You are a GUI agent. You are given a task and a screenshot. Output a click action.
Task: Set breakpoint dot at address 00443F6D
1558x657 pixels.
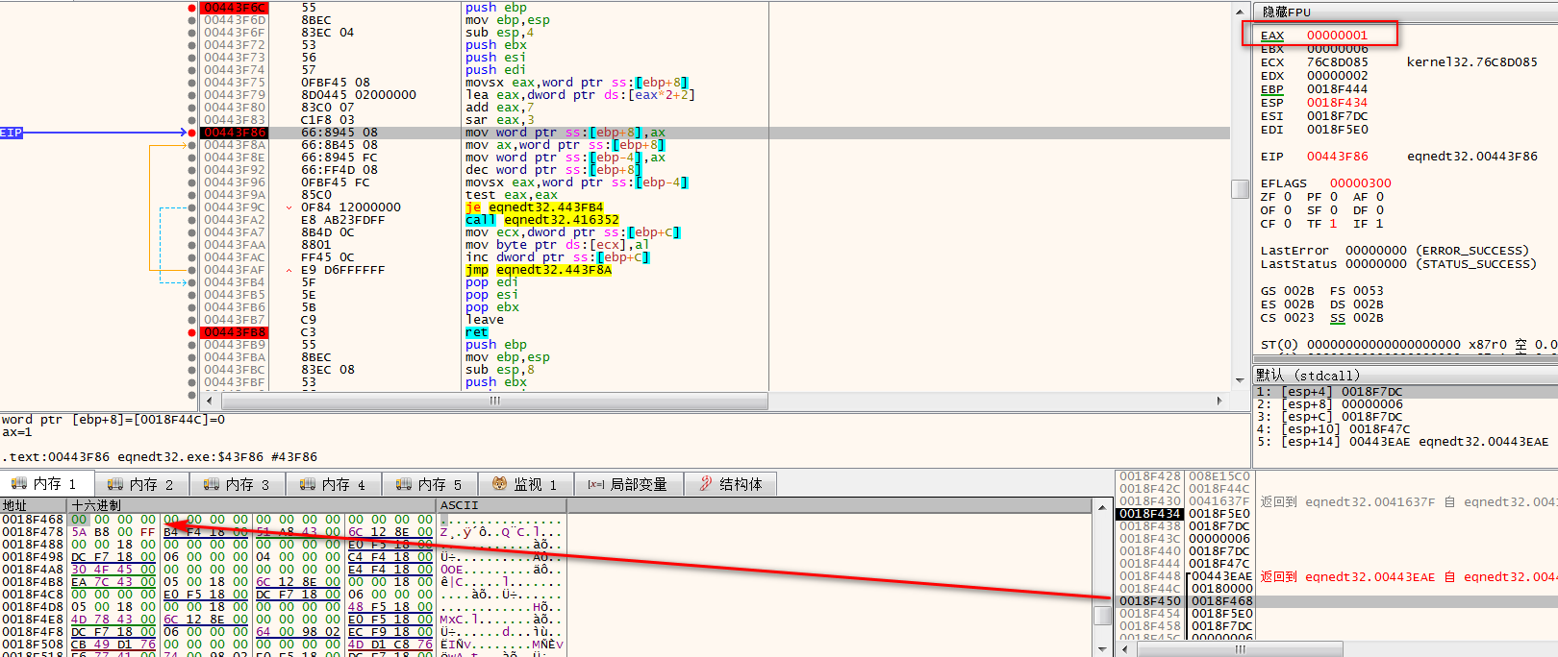click(x=192, y=20)
